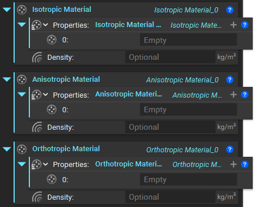This screenshot has width=255, height=207.
Task: Click Empty field of Anisotropic item 0
Action: (188, 109)
